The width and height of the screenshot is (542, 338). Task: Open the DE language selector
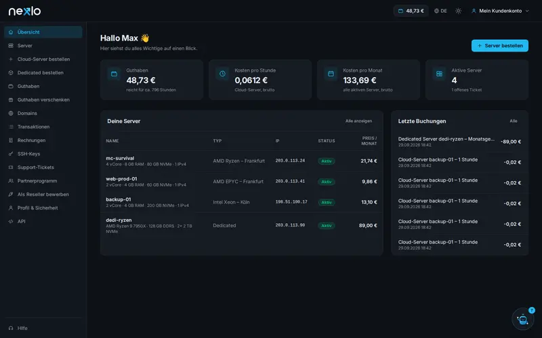[x=440, y=11]
